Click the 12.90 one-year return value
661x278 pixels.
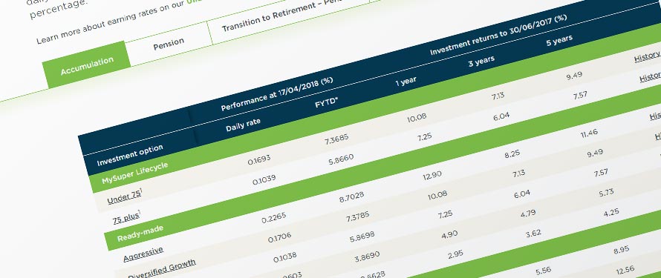[432, 176]
